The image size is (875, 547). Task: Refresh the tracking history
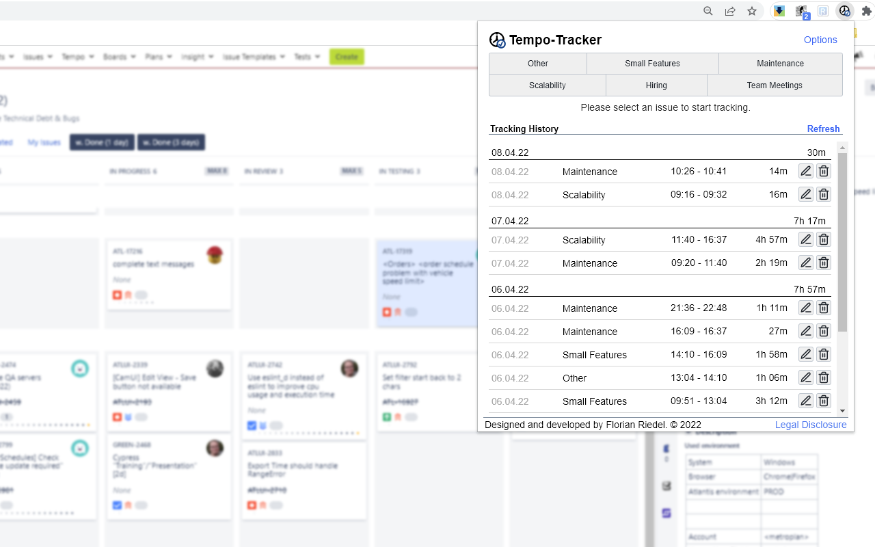tap(823, 129)
